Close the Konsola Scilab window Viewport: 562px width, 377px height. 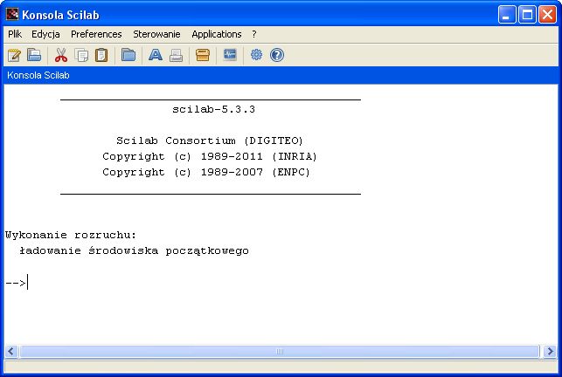click(x=548, y=15)
